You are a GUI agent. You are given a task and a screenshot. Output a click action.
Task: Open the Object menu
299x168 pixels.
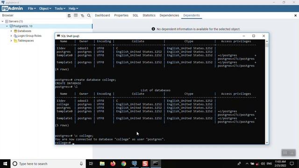(45, 8)
